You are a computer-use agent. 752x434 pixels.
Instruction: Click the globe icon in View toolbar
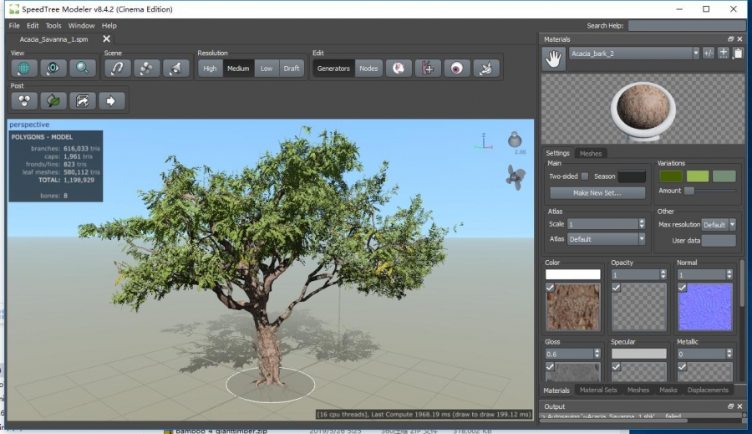point(24,69)
